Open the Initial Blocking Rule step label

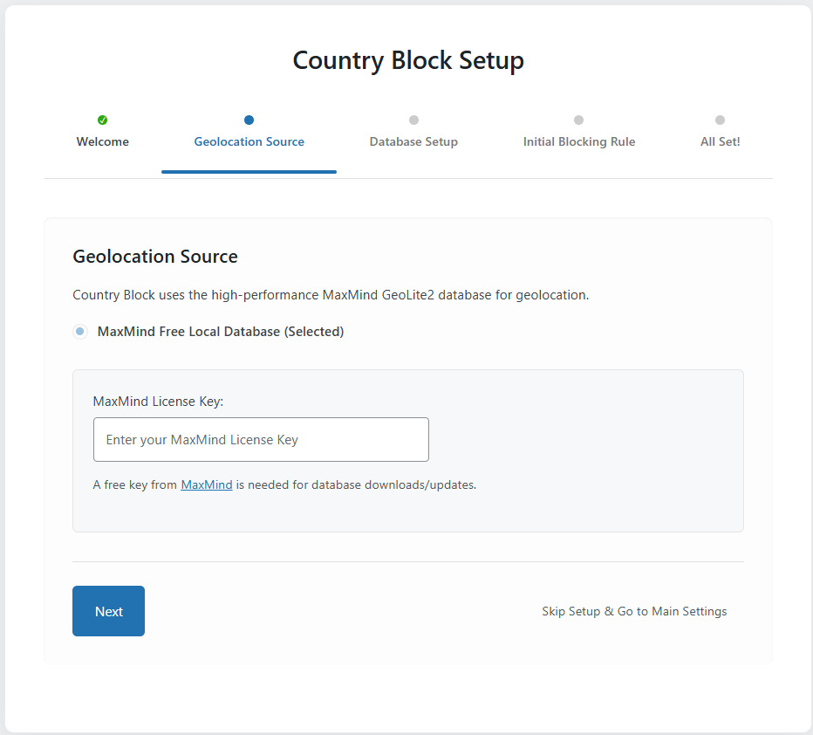point(579,141)
